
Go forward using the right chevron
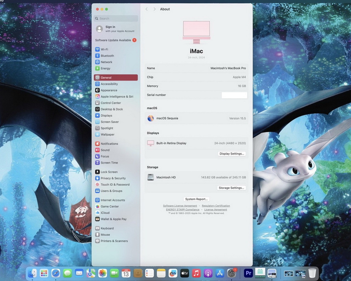pyautogui.click(x=154, y=9)
